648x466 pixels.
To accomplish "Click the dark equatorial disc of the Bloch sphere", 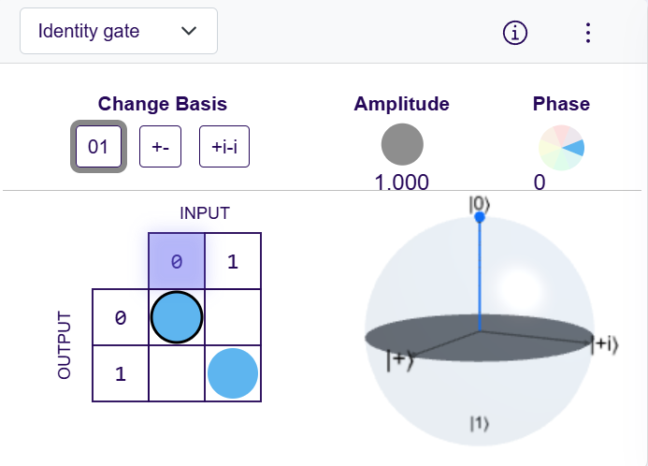I will [439, 337].
